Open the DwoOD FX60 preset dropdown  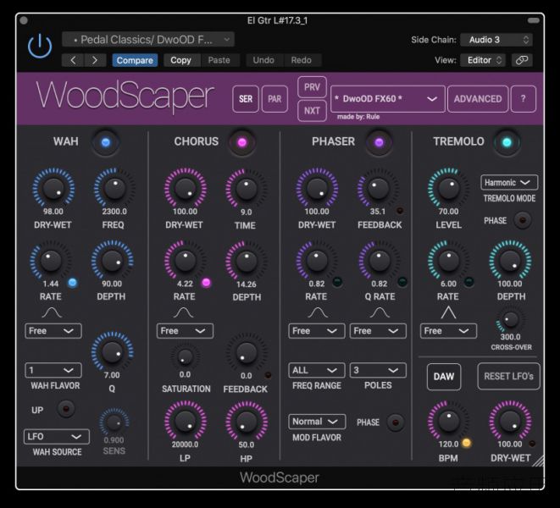(x=388, y=99)
